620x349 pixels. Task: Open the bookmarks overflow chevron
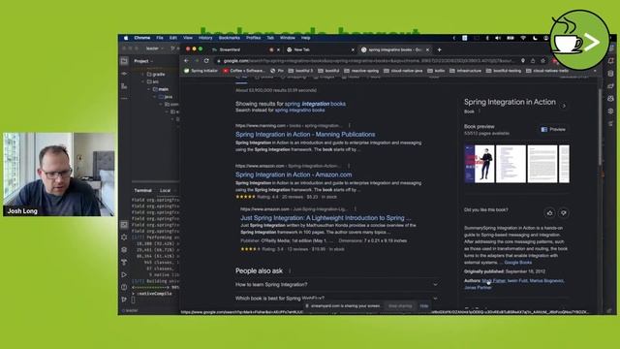pos(595,71)
